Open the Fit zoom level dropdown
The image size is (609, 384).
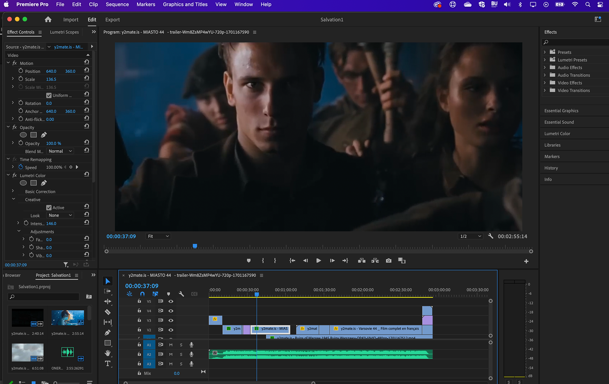coord(158,236)
